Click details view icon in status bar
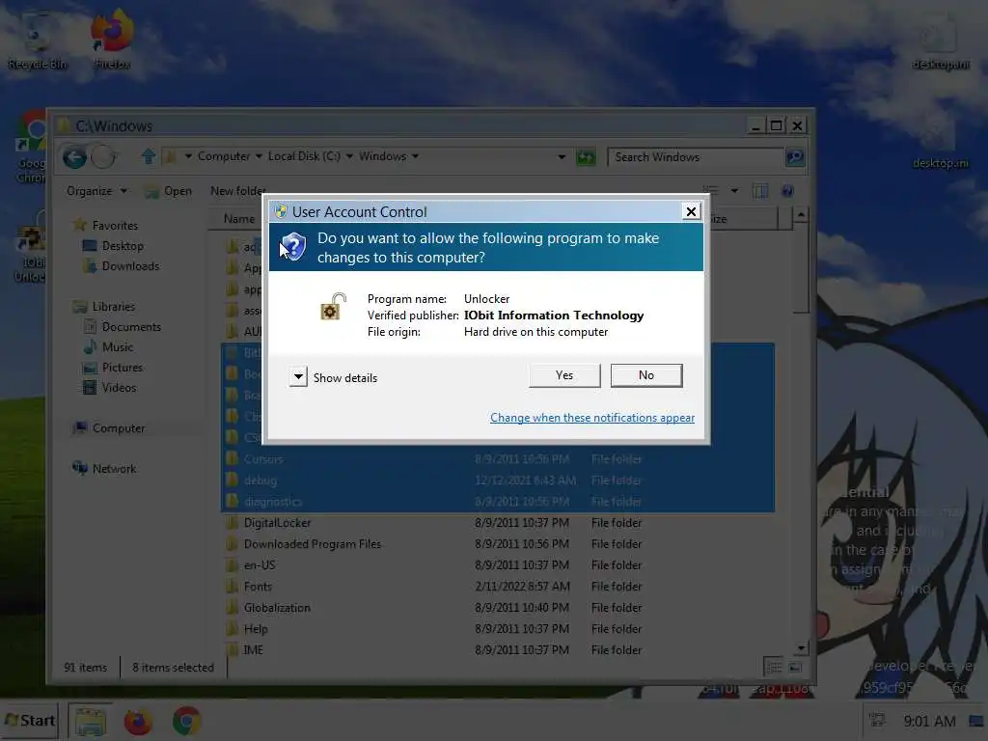Viewport: 988px width, 741px height. point(774,667)
